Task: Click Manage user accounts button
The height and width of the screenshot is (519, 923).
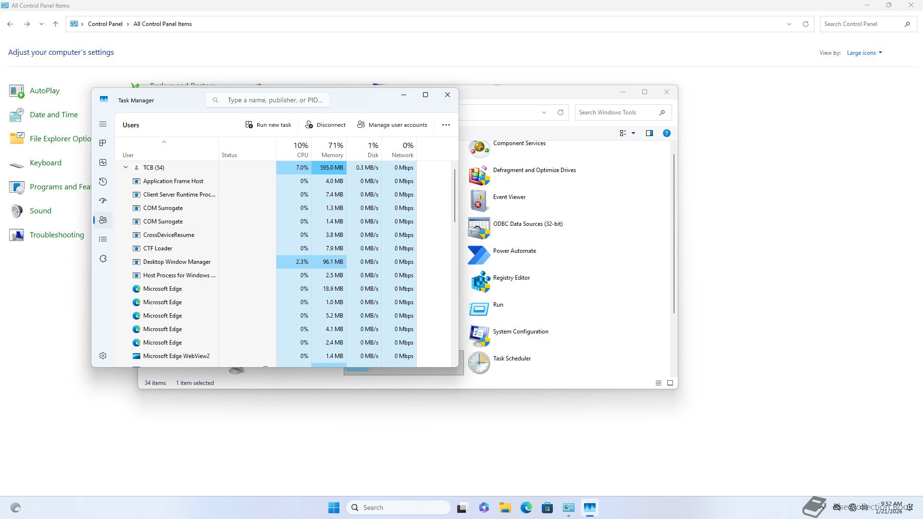Action: (392, 125)
